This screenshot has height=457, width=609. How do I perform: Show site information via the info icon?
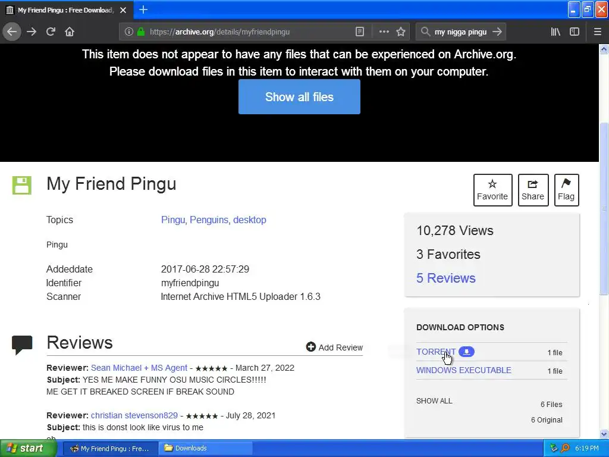[128, 32]
